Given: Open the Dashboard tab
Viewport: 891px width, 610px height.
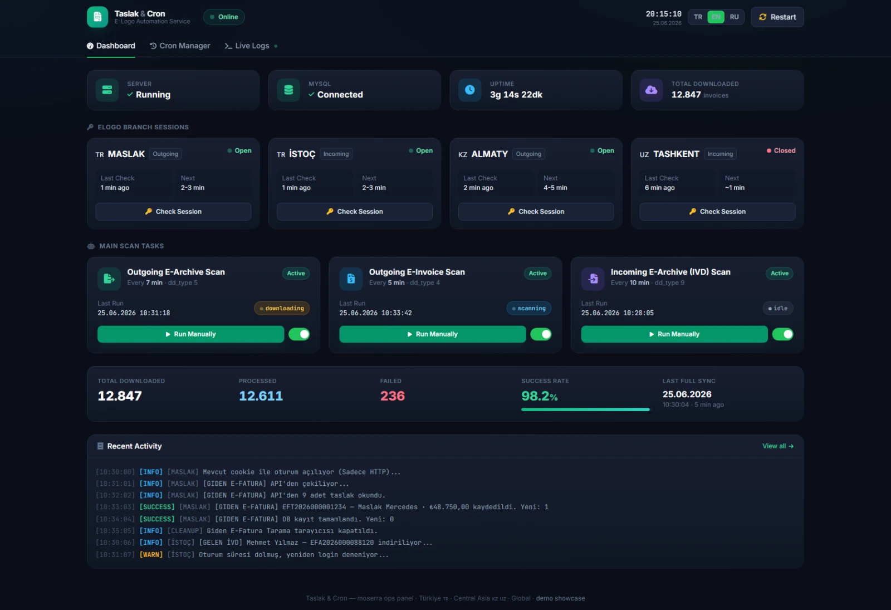Looking at the screenshot, I should 111,46.
